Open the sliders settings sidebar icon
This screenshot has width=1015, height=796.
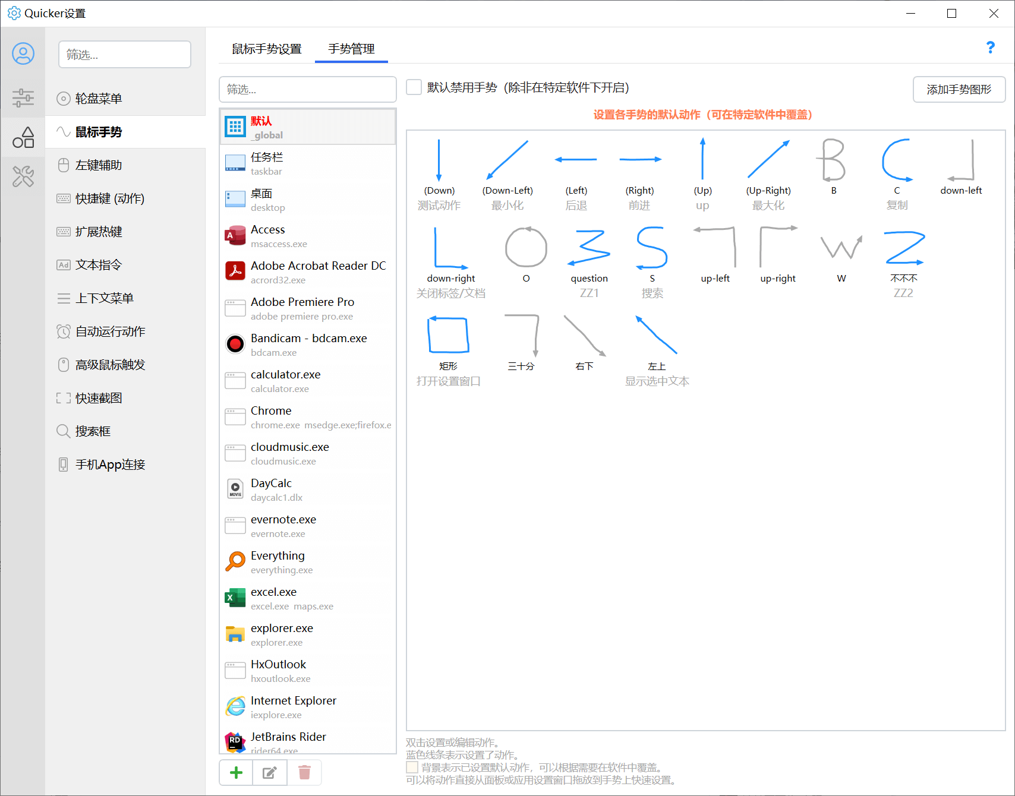tap(23, 97)
